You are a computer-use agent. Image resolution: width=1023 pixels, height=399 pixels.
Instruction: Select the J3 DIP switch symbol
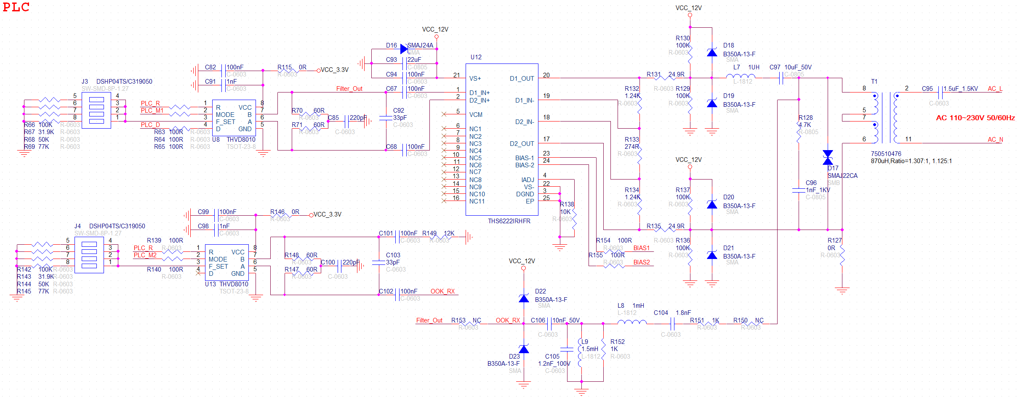coord(96,111)
